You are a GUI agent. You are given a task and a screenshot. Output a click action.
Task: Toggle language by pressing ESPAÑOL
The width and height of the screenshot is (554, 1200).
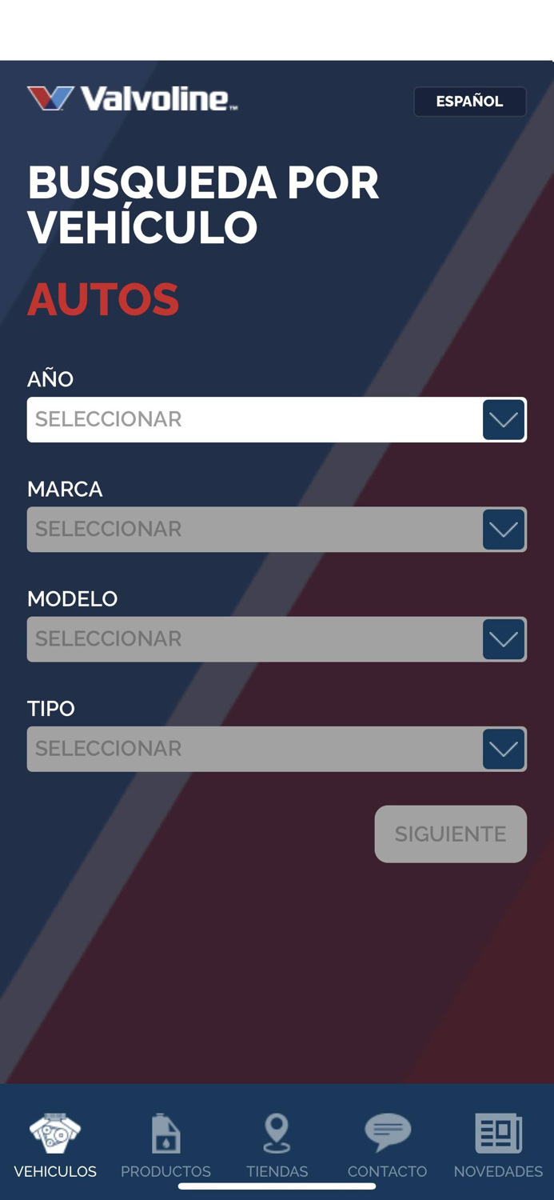470,101
